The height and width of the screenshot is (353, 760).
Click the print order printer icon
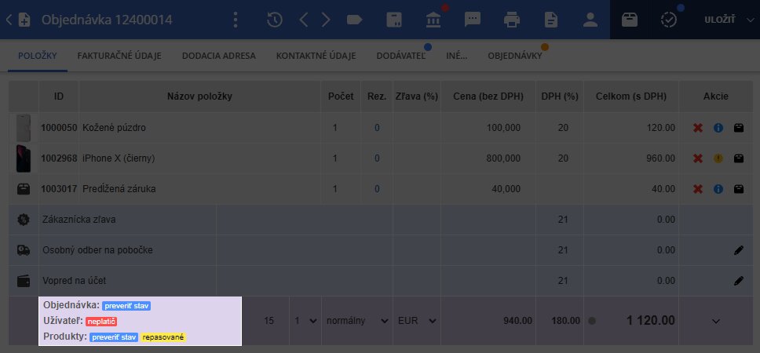pos(512,20)
